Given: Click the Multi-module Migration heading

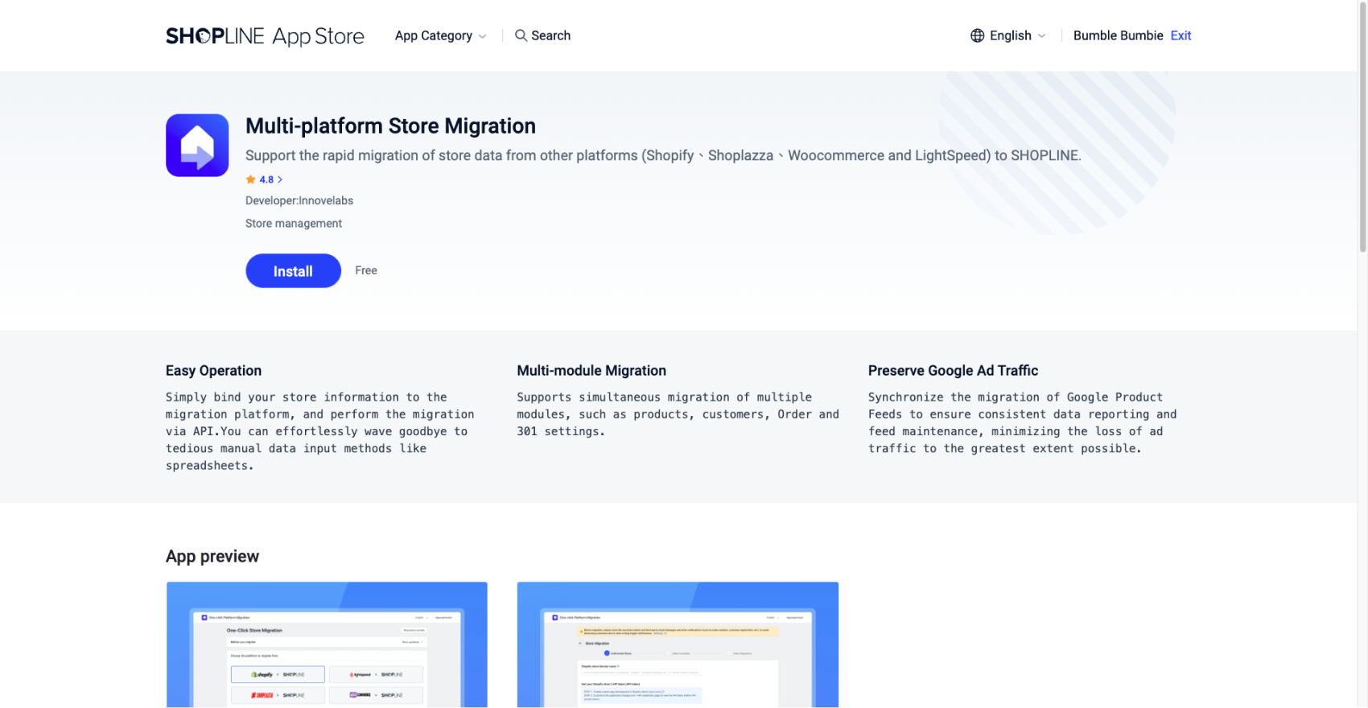Looking at the screenshot, I should point(591,370).
